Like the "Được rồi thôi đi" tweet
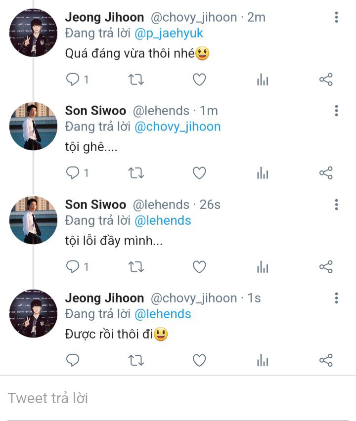356x421 pixels. coord(199,361)
